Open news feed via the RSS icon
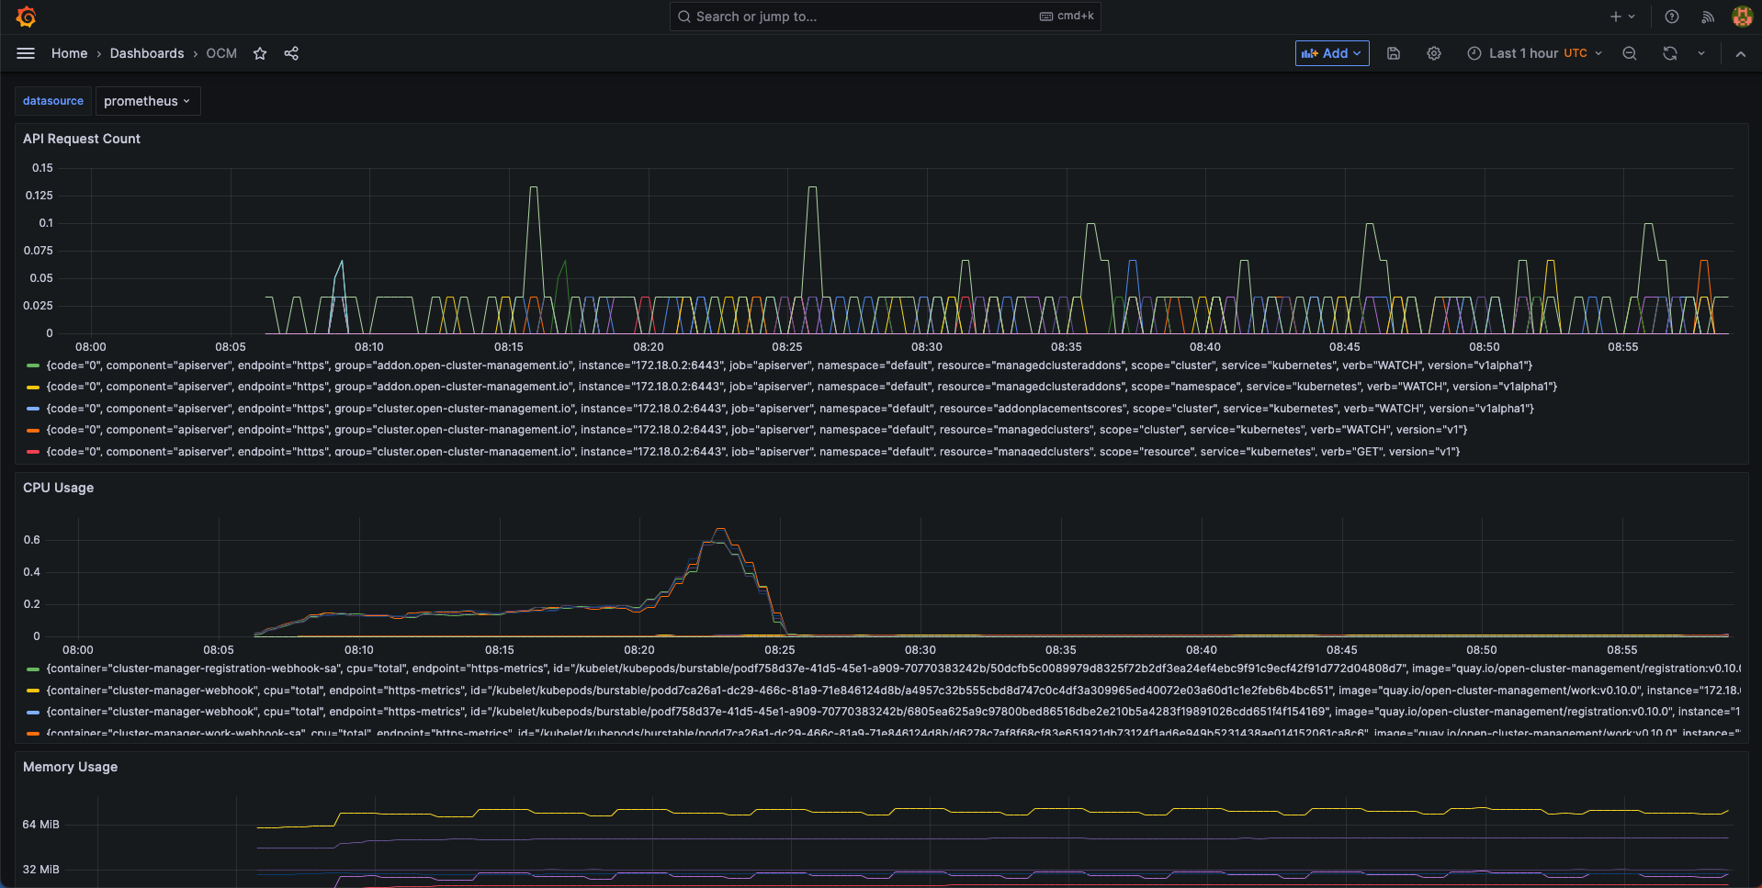 click(1706, 16)
